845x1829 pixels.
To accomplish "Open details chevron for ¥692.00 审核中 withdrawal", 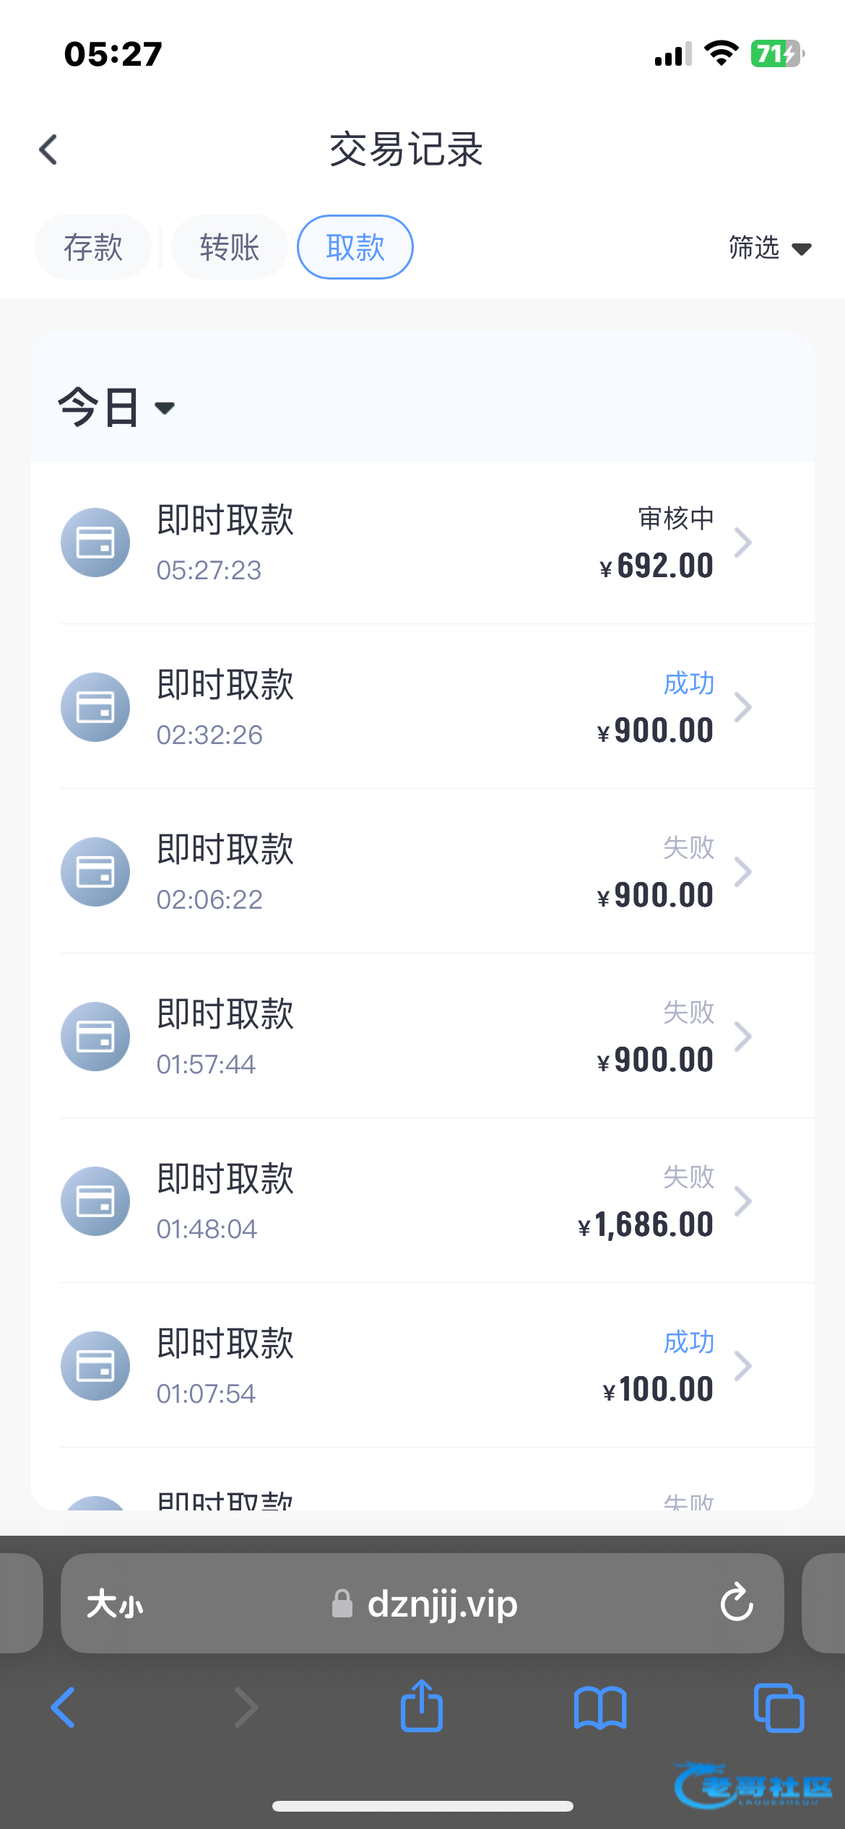I will coord(743,542).
